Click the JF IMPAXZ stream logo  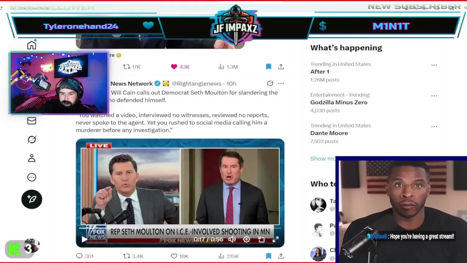pyautogui.click(x=236, y=26)
